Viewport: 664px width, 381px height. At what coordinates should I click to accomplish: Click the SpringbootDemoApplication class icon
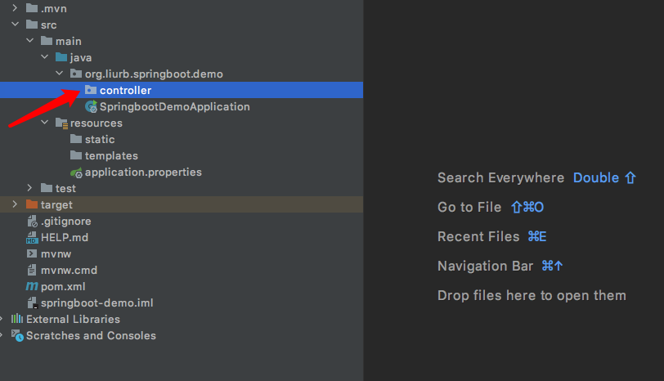coord(91,106)
